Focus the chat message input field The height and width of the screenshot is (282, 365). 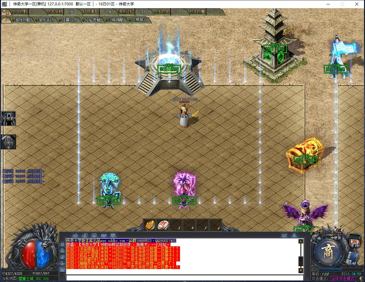pos(185,278)
